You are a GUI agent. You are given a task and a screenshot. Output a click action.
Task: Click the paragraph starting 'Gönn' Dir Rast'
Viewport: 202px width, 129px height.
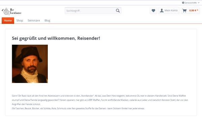(100, 100)
